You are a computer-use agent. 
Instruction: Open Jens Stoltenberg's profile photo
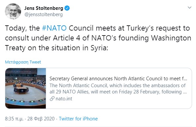coord(13,12)
